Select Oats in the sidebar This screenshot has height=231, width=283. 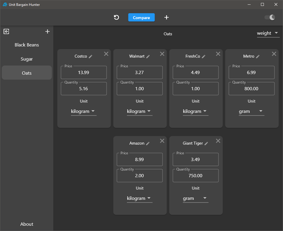(27, 73)
